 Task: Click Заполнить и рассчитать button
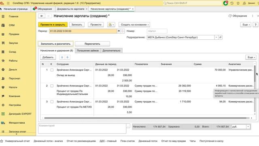click(x=55, y=44)
